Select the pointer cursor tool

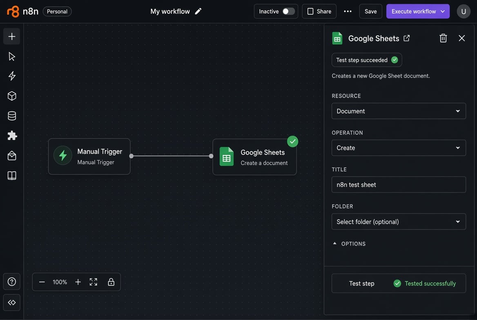point(12,56)
